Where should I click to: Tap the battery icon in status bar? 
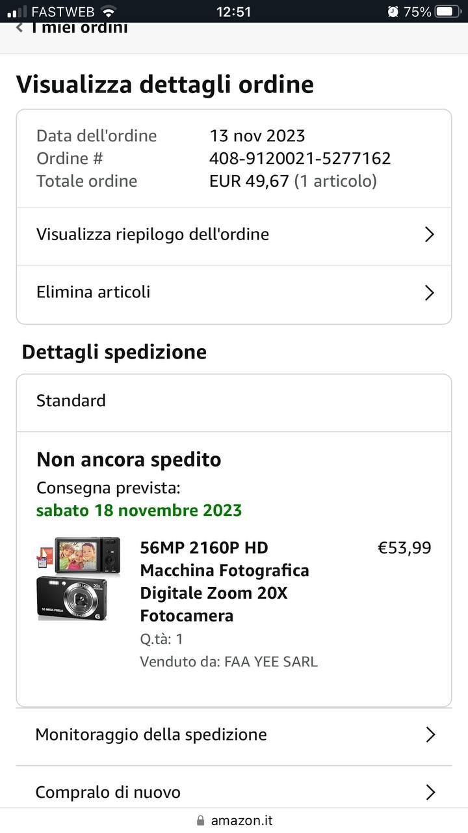447,11
